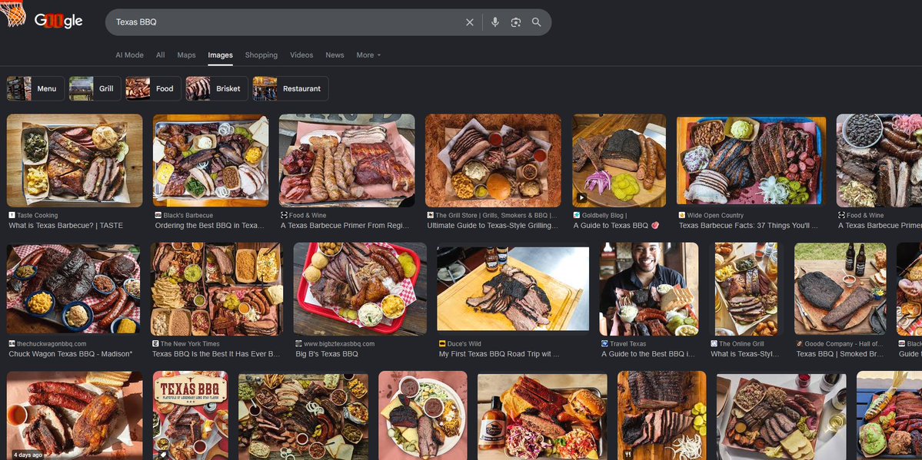Screen dimensions: 922x460
Task: Expand the More search categories dropdown
Action: pos(368,55)
